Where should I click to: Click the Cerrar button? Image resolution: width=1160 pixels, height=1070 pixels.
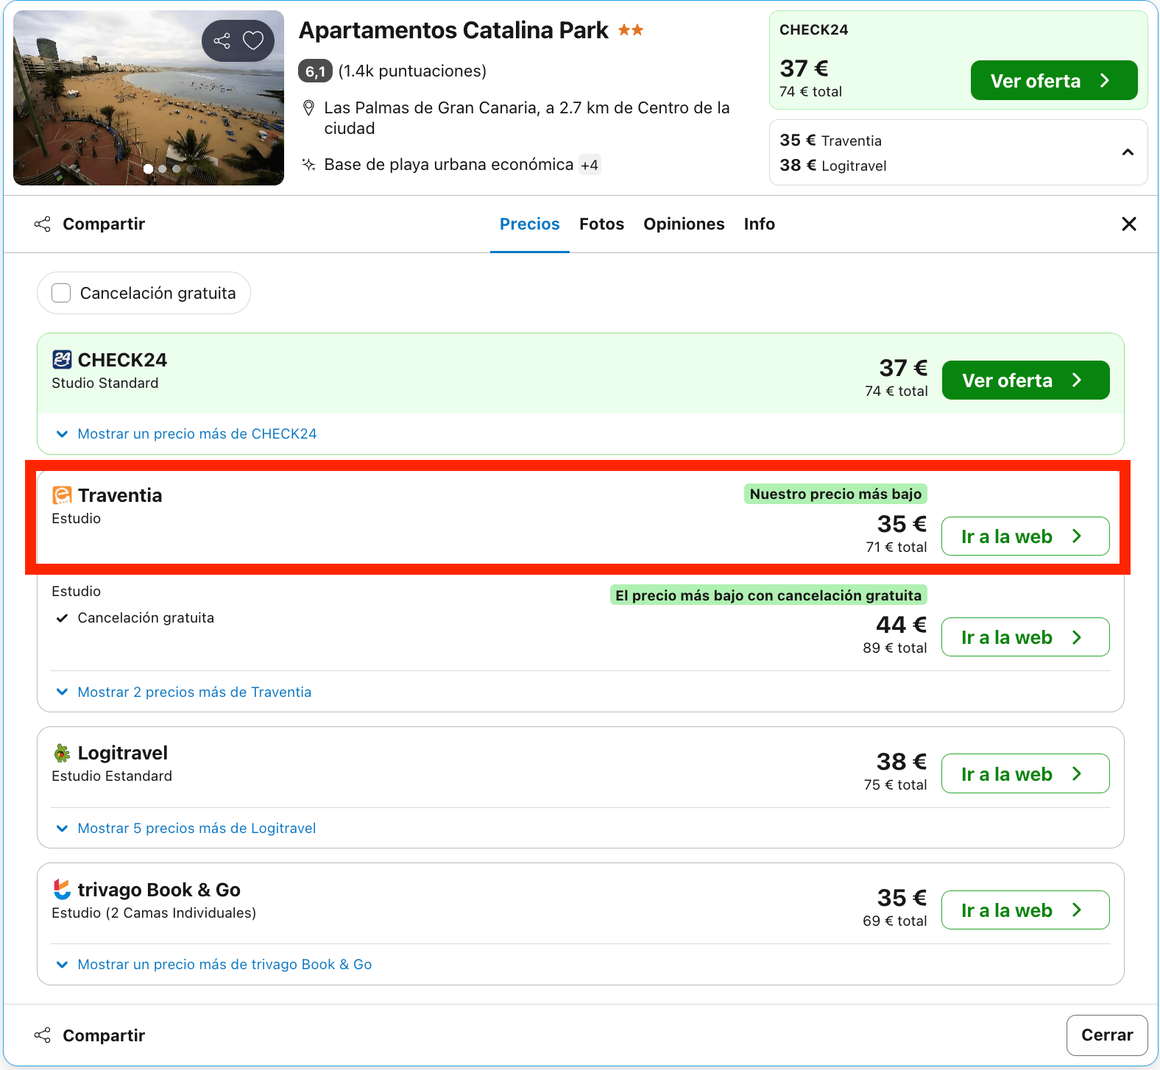(1107, 1035)
